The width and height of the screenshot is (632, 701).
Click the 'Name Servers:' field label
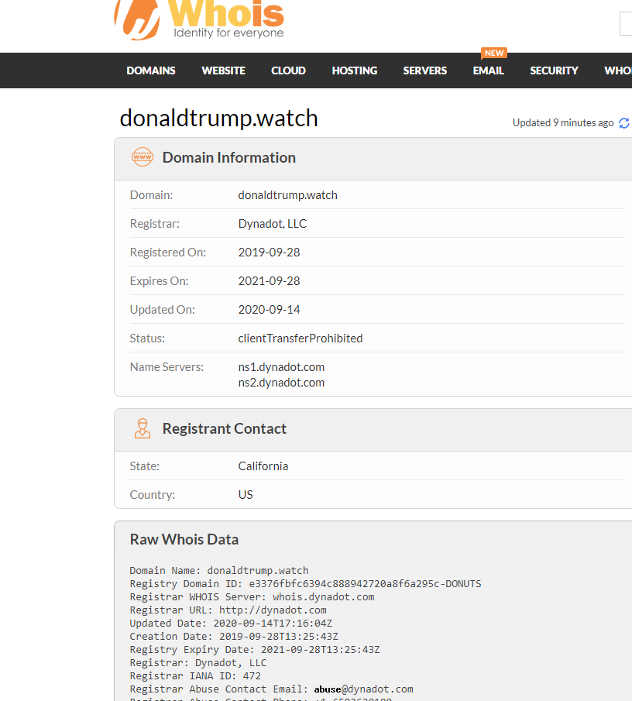pyautogui.click(x=167, y=367)
